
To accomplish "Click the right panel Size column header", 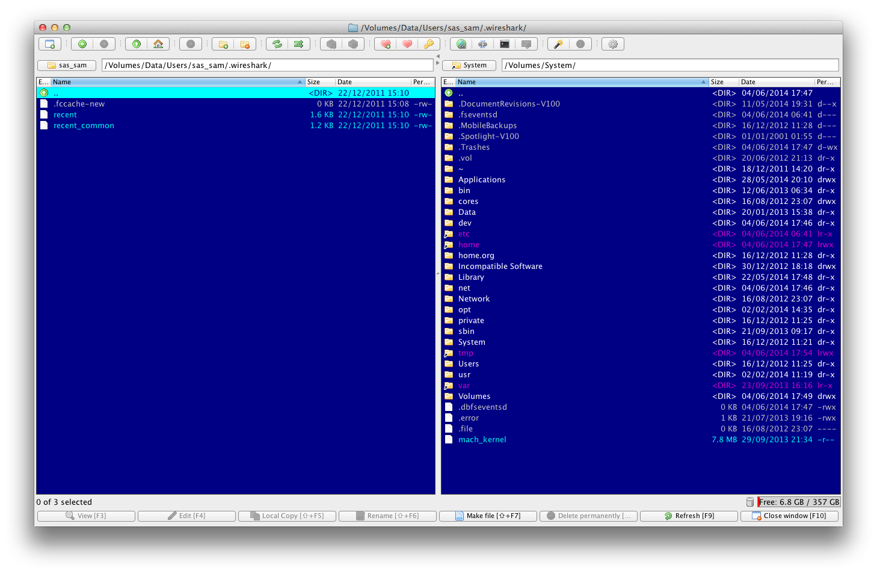I will pos(722,82).
